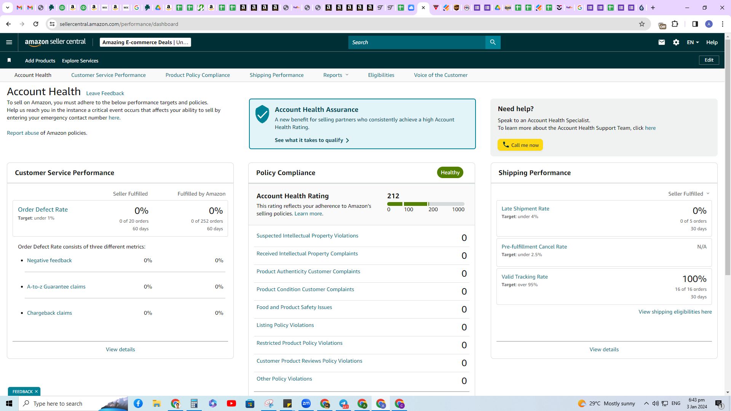The height and width of the screenshot is (411, 731).
Task: Open Microsoft Store from the taskbar
Action: click(x=250, y=403)
